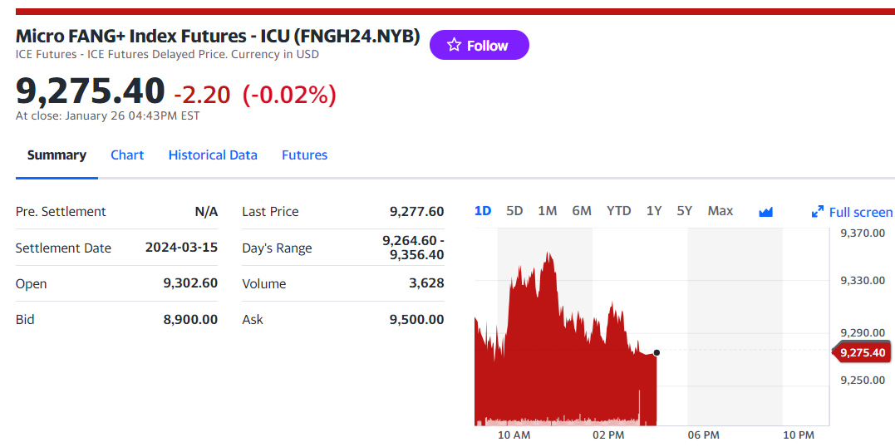
Task: Click the star icon in Follow button
Action: pyautogui.click(x=454, y=45)
